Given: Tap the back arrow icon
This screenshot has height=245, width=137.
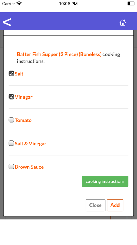Looking at the screenshot, I should pyautogui.click(x=7, y=22).
